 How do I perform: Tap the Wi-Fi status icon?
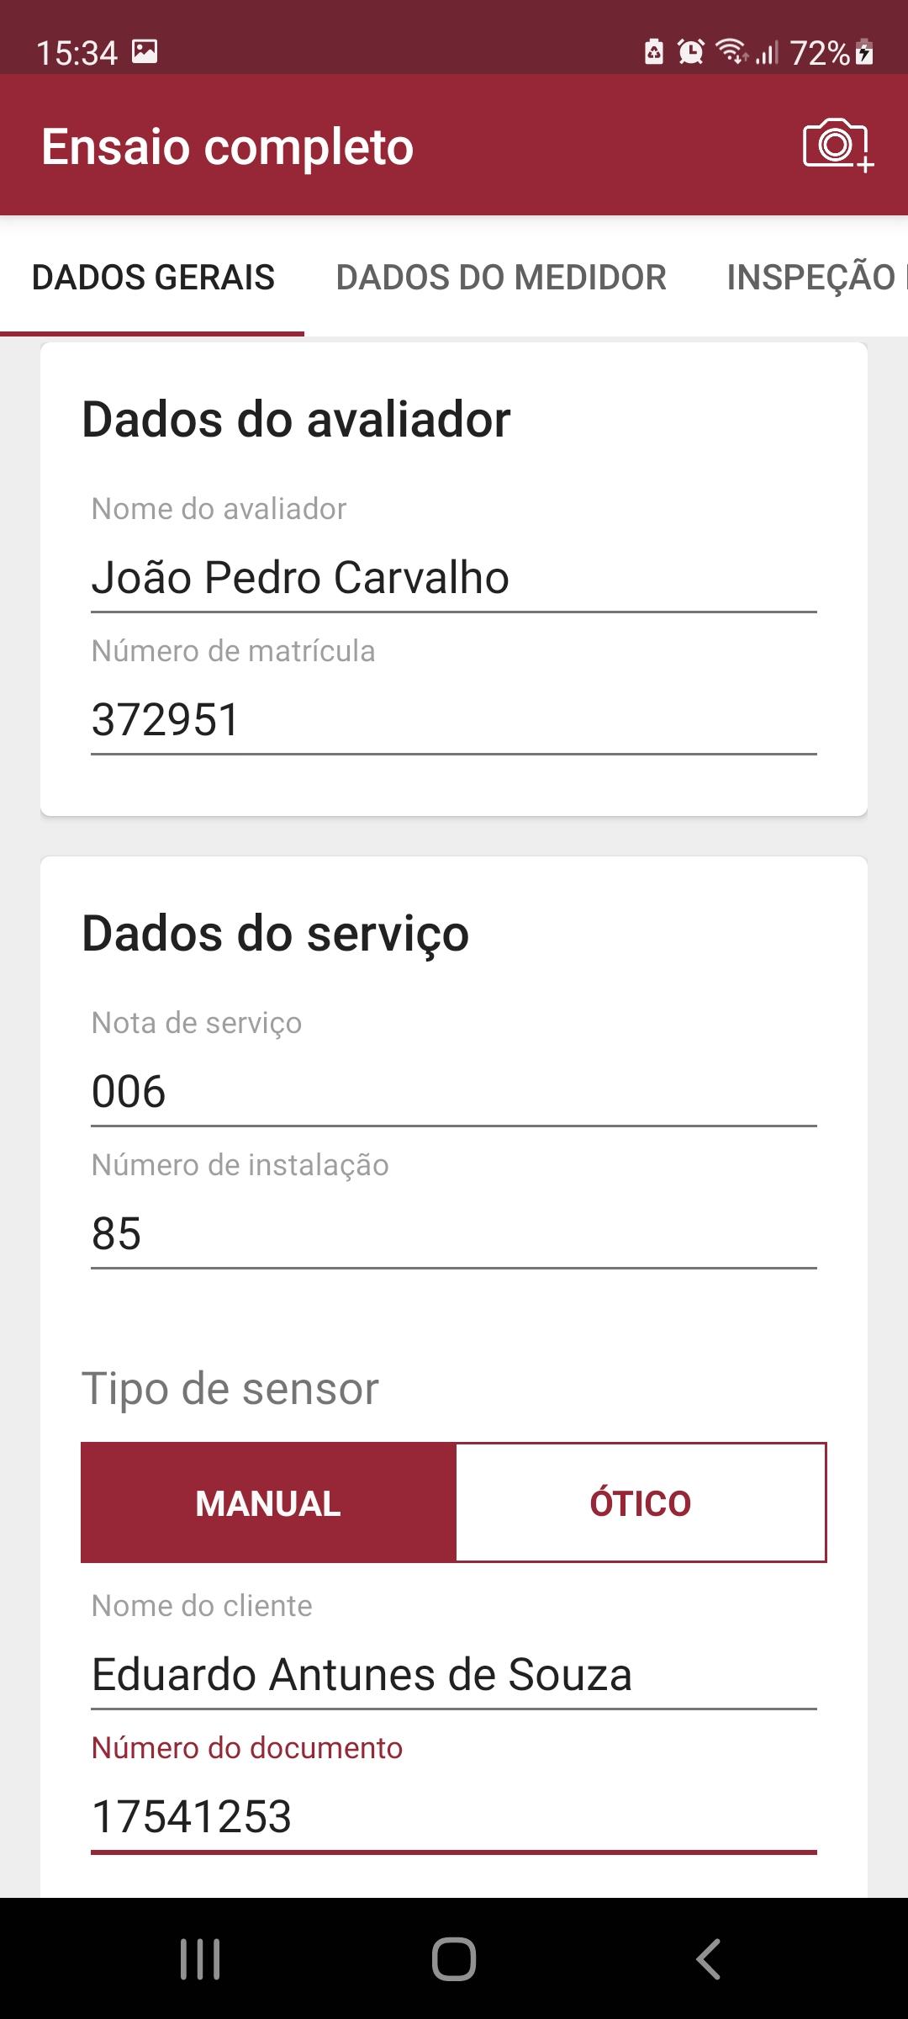(731, 52)
